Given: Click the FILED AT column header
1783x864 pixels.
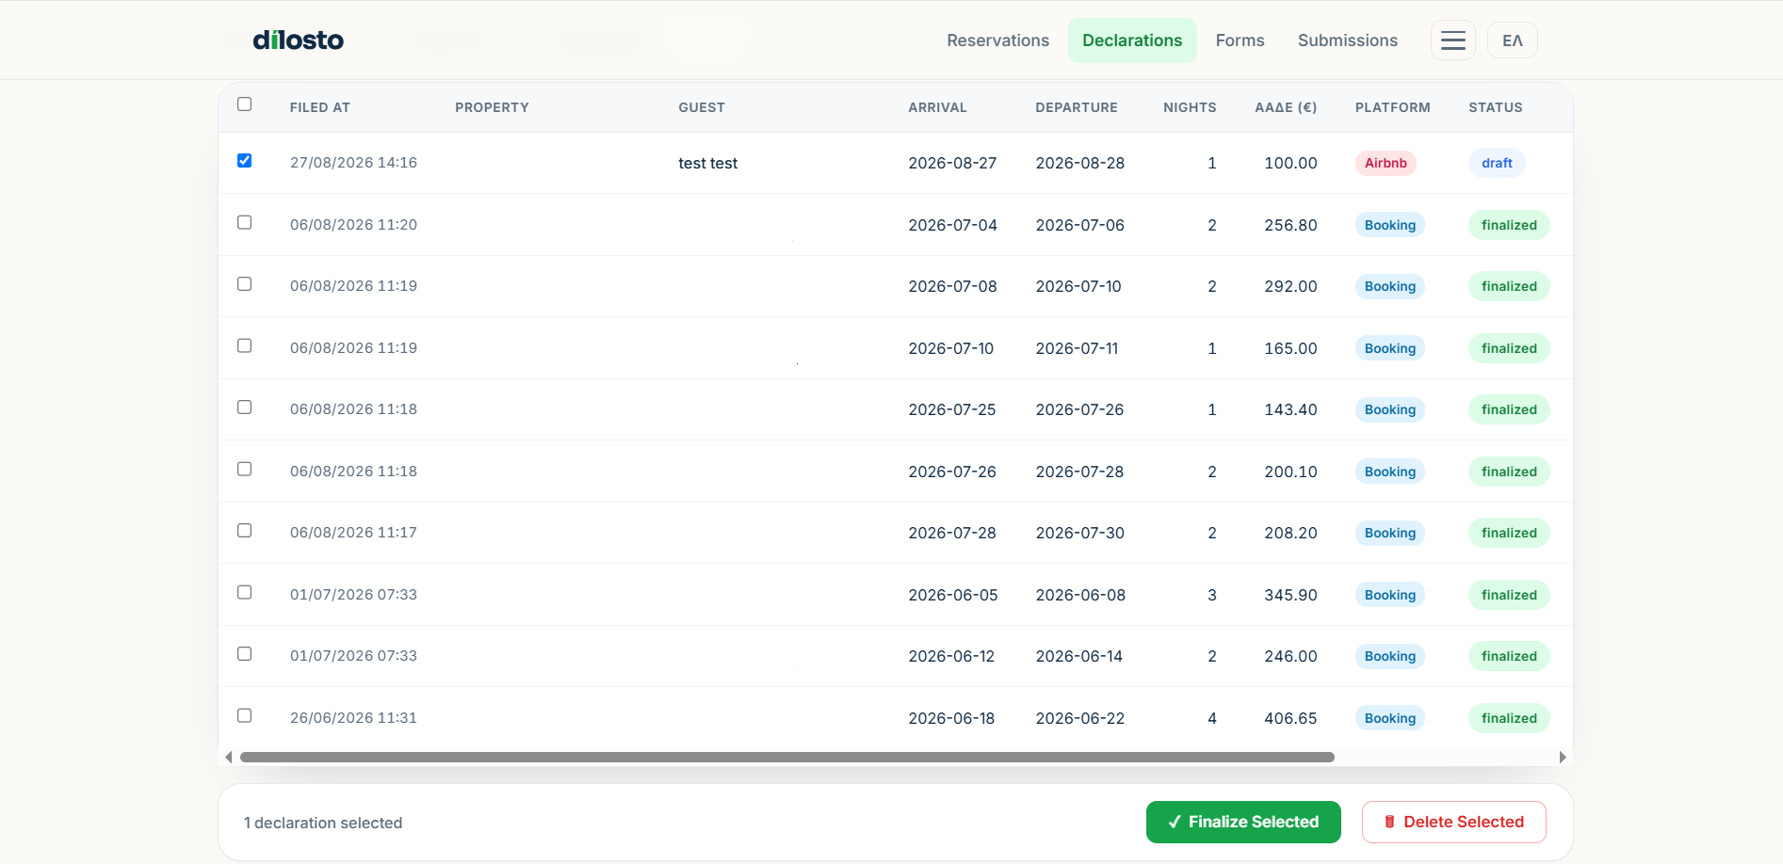Looking at the screenshot, I should (320, 107).
